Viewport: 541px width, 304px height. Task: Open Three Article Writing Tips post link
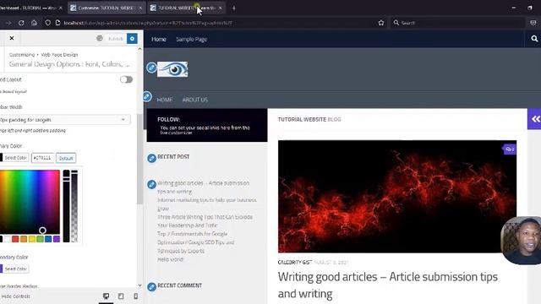tap(205, 221)
